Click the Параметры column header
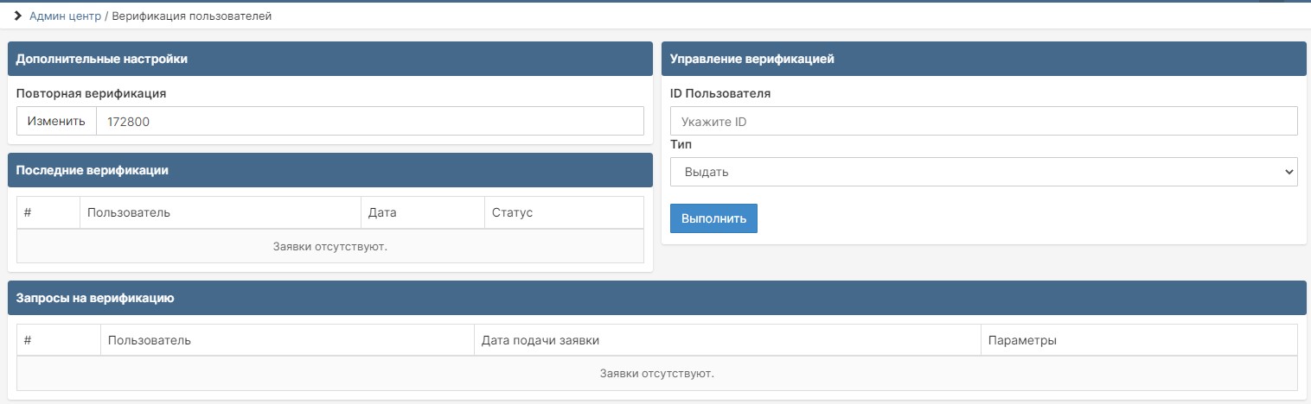 (1022, 340)
